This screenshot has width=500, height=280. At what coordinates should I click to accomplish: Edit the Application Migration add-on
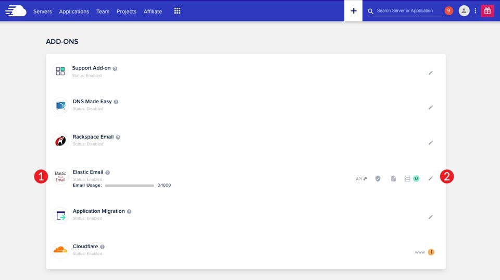pos(431,217)
